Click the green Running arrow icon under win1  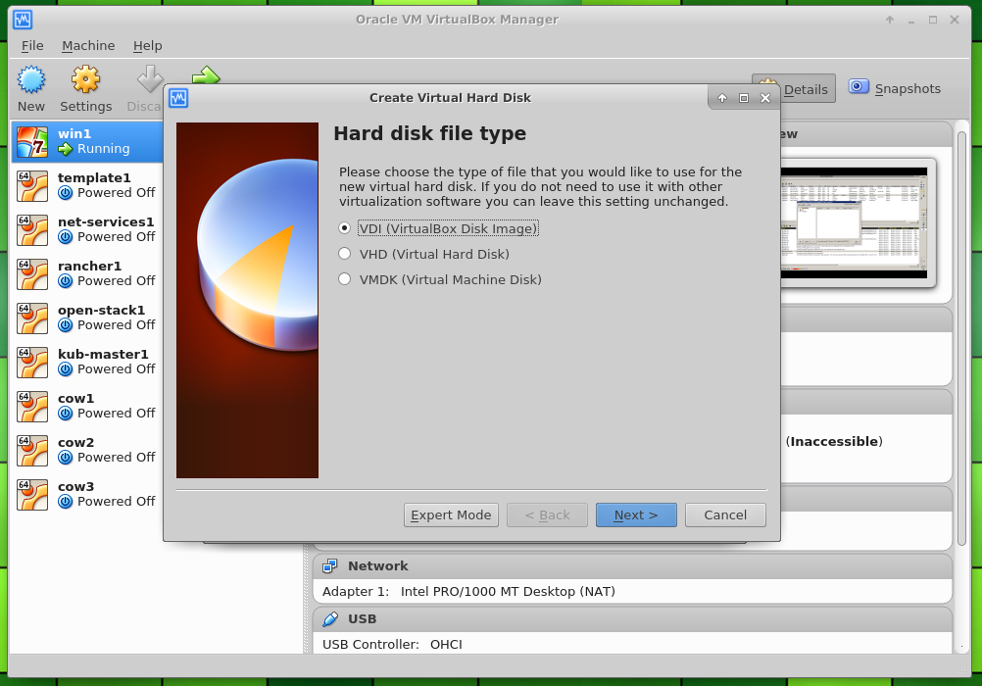66,149
